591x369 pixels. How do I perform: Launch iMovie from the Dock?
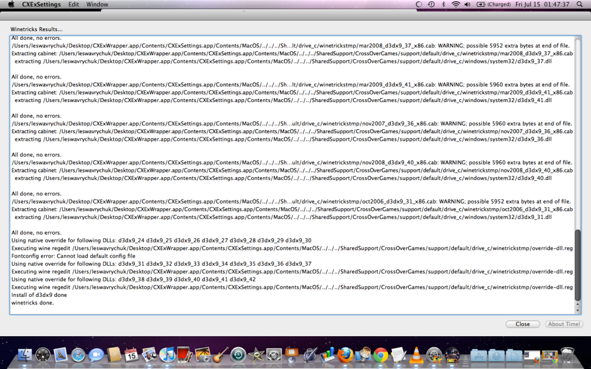(x=256, y=355)
